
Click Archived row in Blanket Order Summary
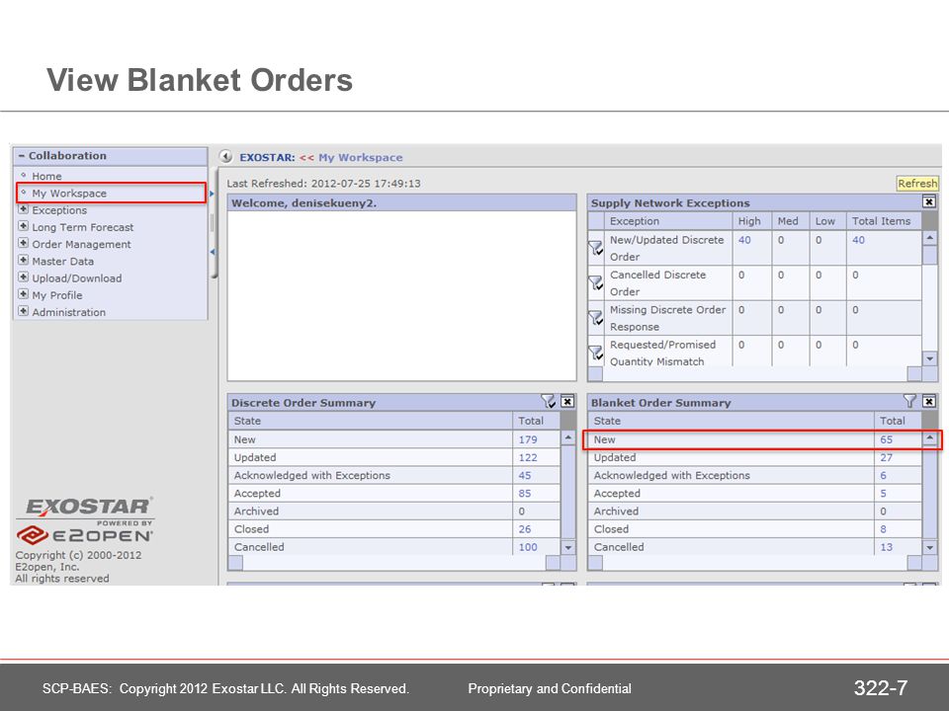[x=754, y=512]
